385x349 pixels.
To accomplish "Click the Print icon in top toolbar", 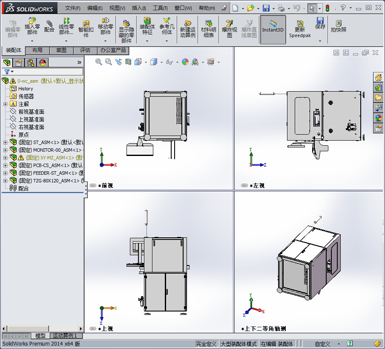I will coord(281,9).
